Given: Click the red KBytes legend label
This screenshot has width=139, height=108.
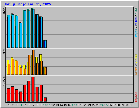Looking at the screenshot, I should tap(136, 97).
